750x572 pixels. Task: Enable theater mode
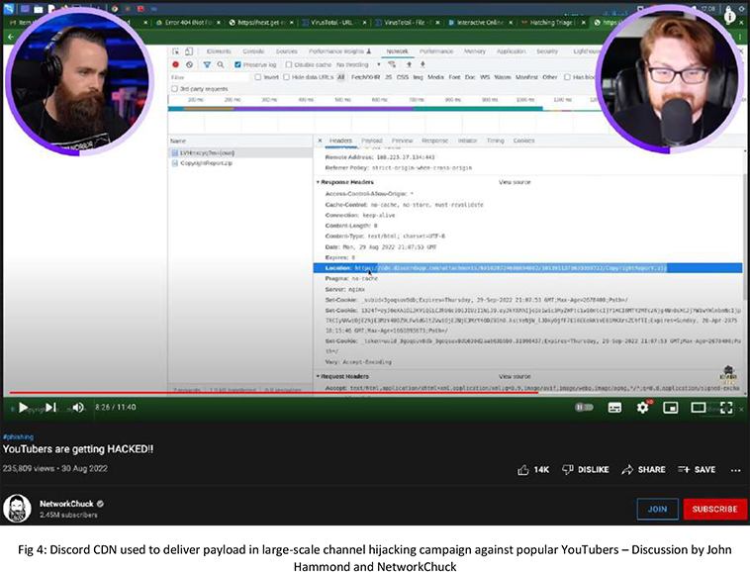(x=699, y=408)
